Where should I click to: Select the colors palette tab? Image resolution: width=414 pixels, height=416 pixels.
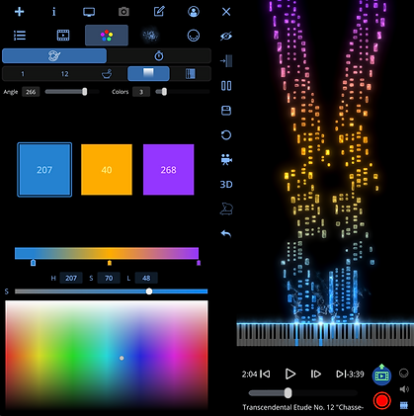107,36
